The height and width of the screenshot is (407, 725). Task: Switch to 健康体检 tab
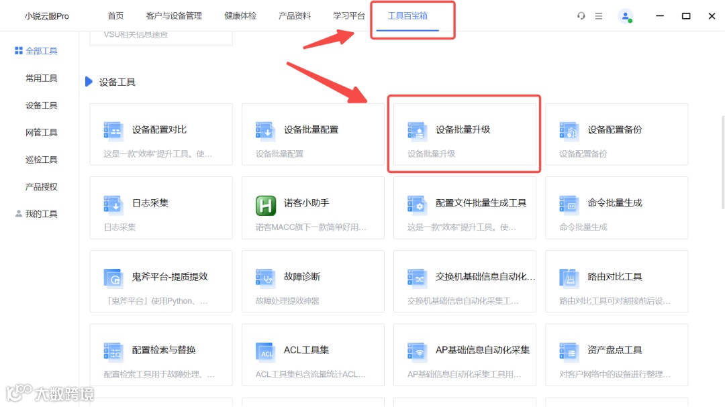[x=240, y=15]
